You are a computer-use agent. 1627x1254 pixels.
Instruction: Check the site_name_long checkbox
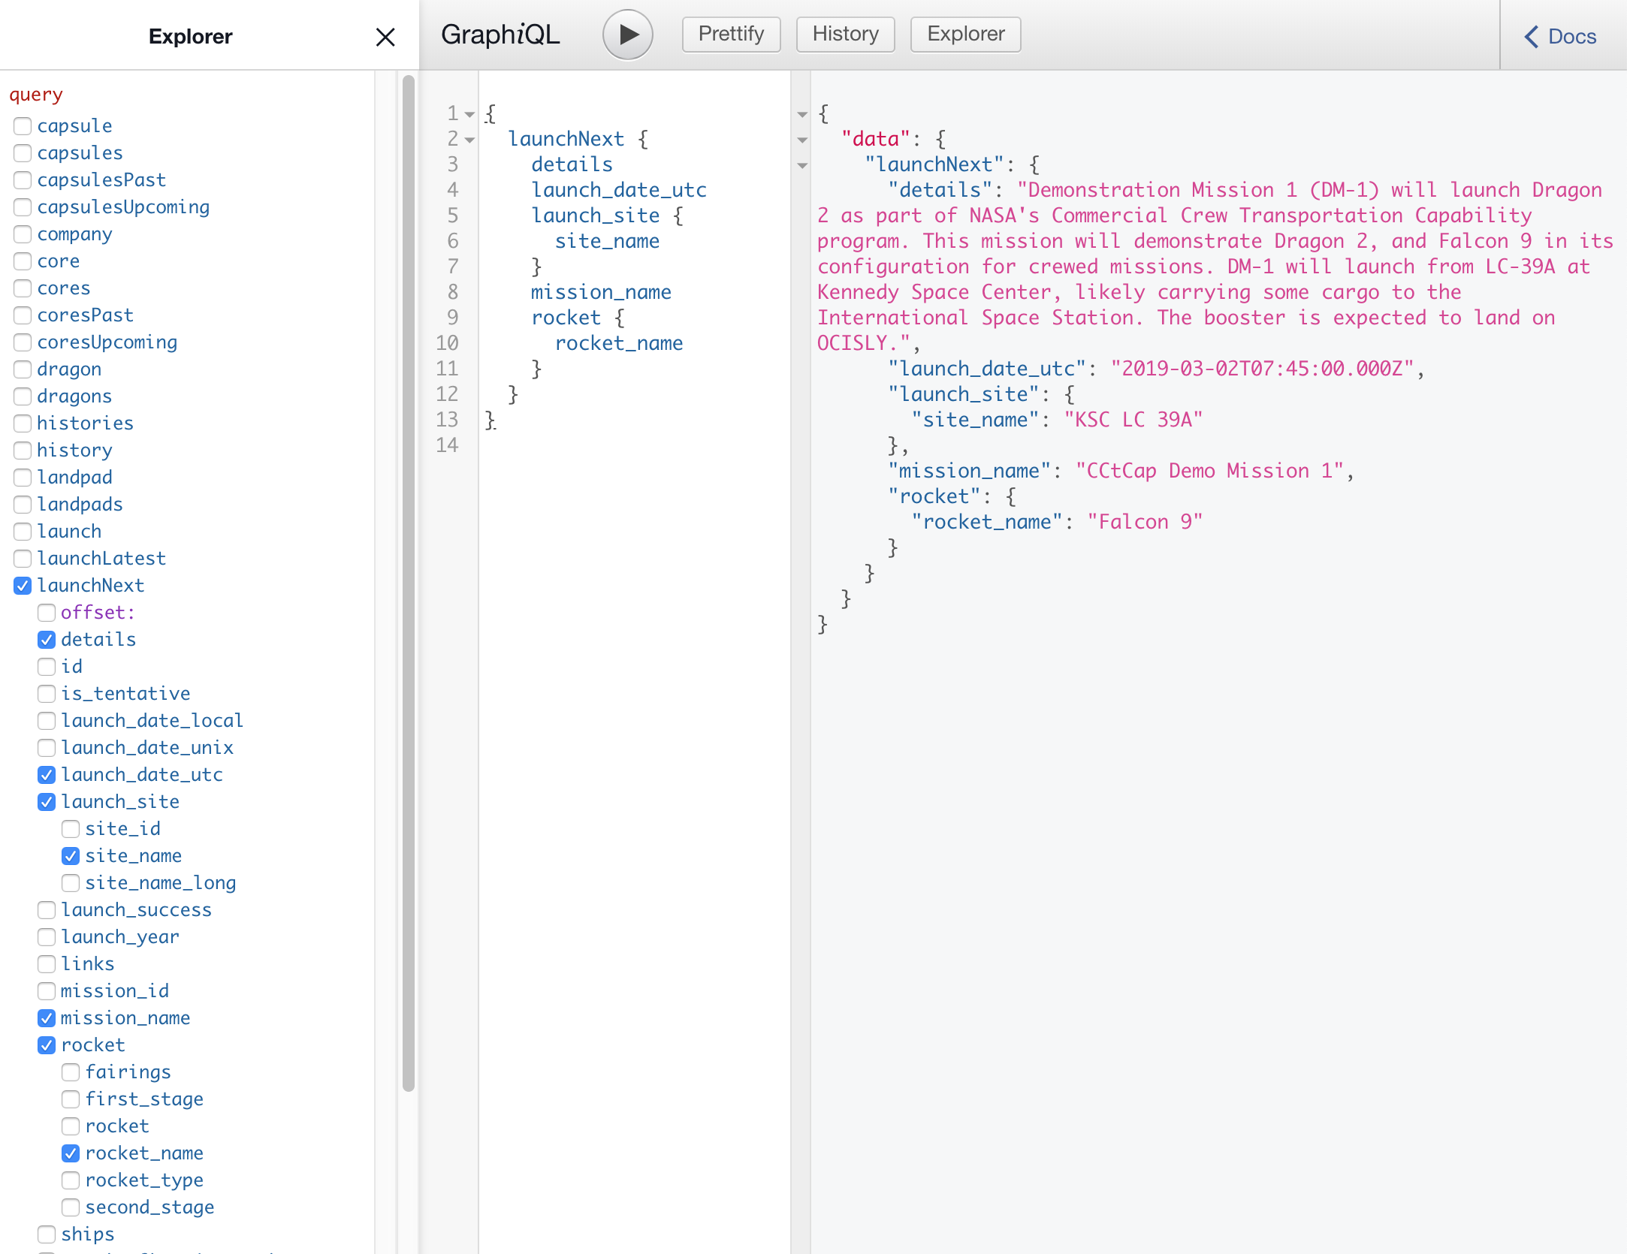click(x=71, y=883)
